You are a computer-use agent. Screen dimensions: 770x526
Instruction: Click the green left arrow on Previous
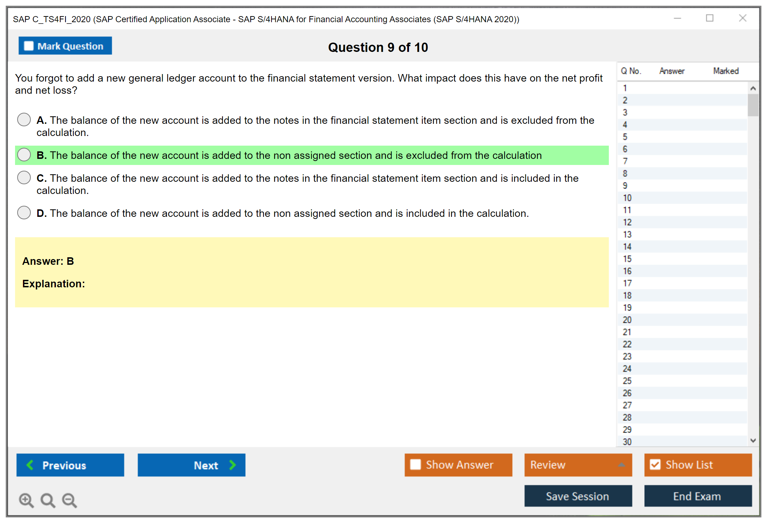coord(30,465)
